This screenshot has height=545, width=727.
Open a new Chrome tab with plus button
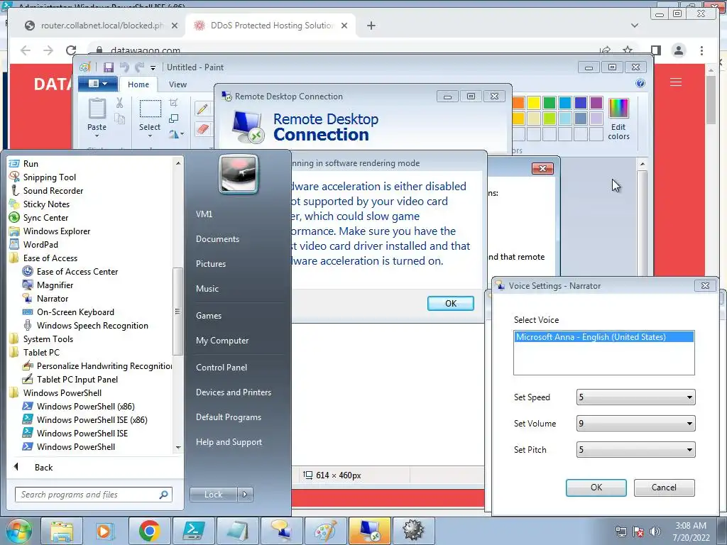(371, 26)
